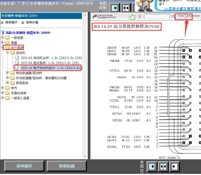Select the 动力系统 folder label
This screenshot has width=201, height=175.
17,48
